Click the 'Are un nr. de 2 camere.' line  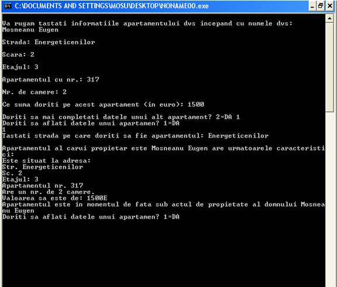click(49, 192)
